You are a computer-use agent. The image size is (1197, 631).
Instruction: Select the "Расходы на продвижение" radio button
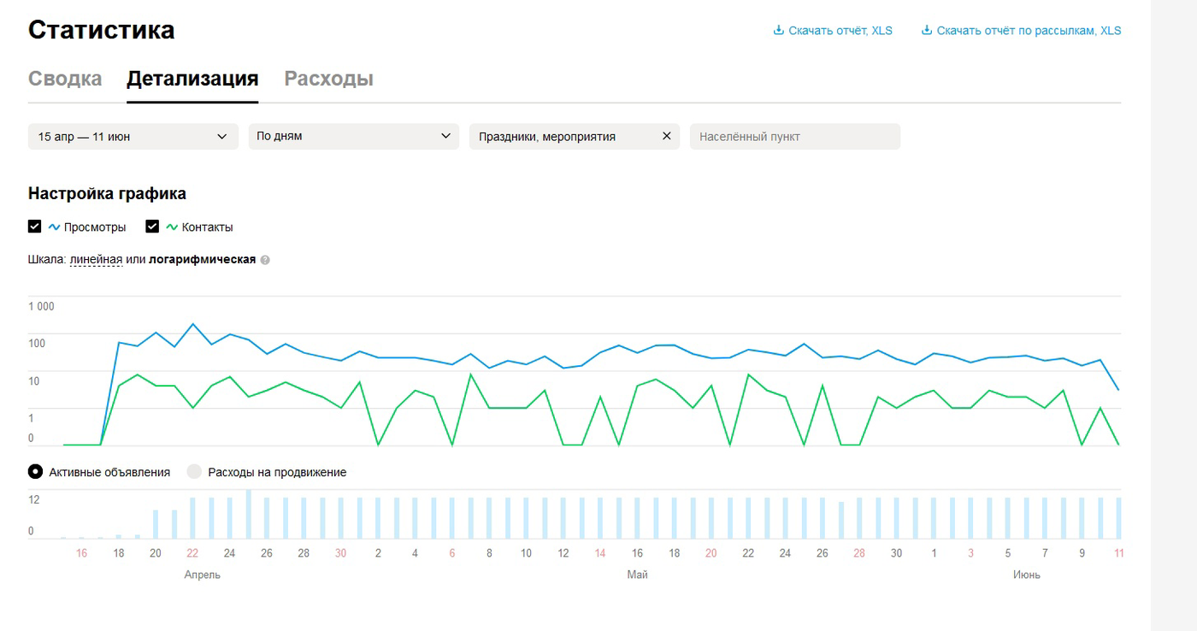[x=194, y=471]
